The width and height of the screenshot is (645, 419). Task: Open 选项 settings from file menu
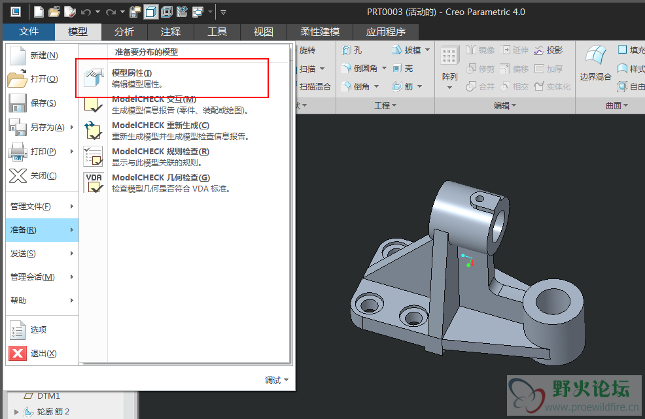tap(42, 329)
